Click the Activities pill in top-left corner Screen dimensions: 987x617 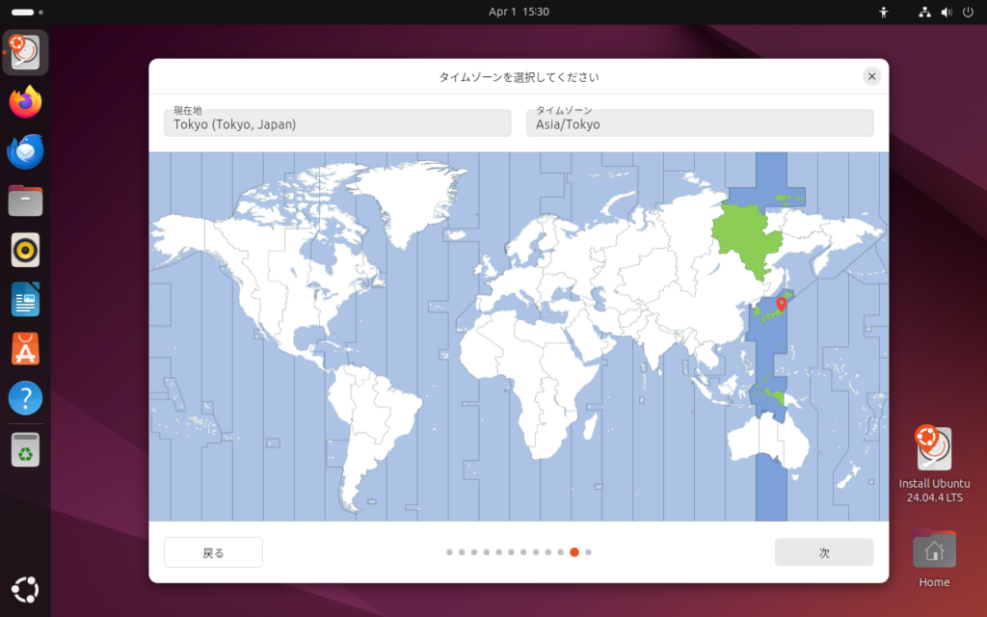[x=22, y=13]
